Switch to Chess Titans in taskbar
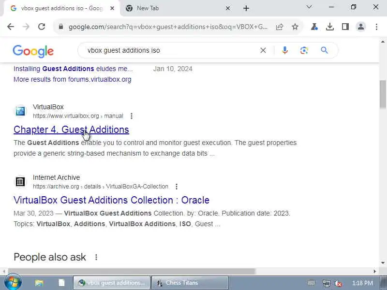 pos(190,283)
